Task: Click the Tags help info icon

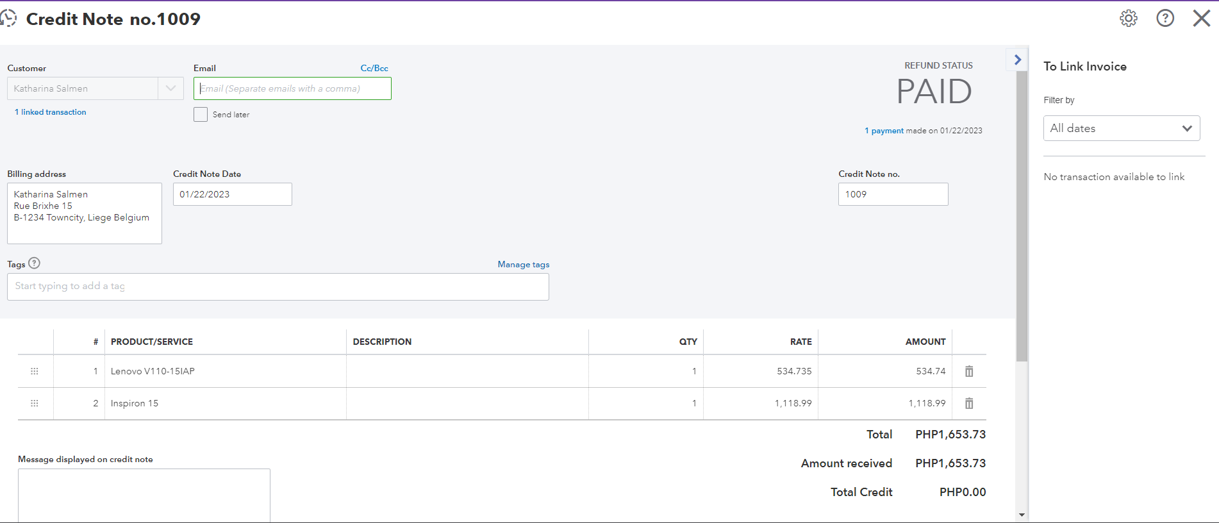Action: pos(35,263)
